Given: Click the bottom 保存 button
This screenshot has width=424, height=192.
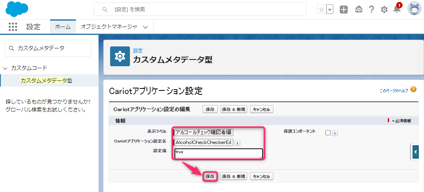Looking at the screenshot, I should [x=210, y=177].
